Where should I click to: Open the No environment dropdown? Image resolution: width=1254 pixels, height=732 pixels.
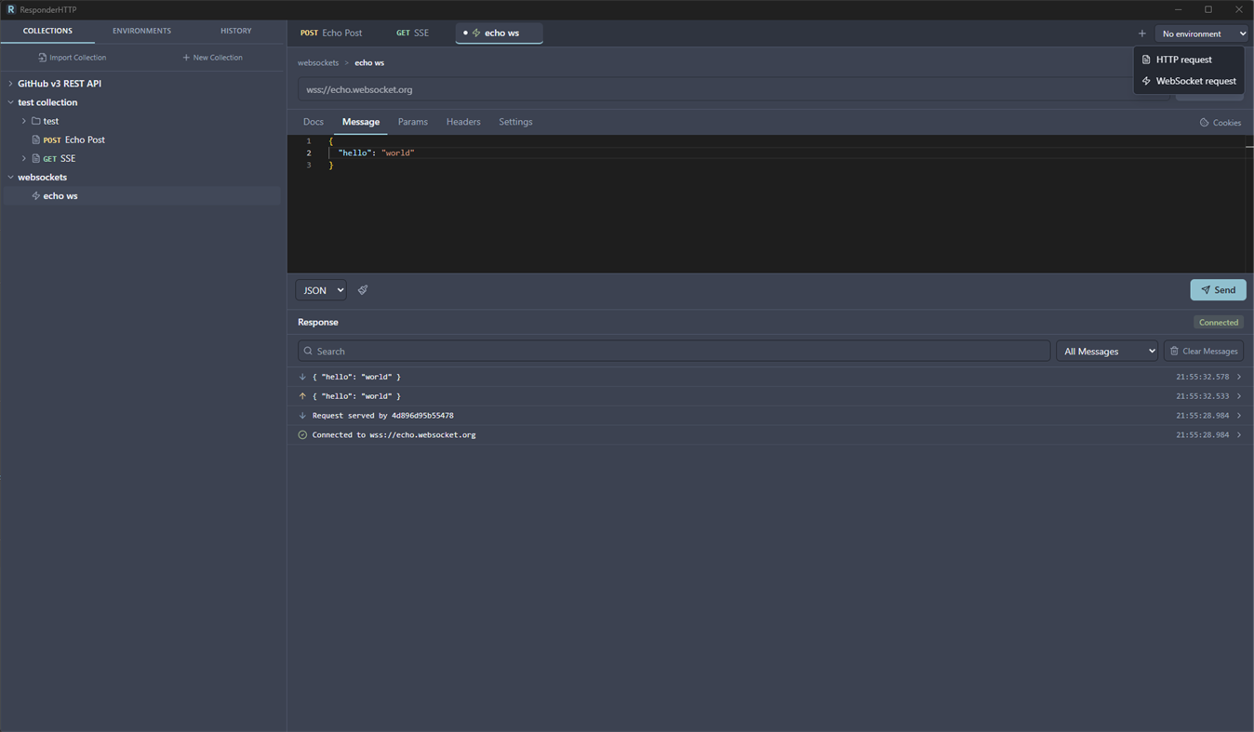[1202, 33]
